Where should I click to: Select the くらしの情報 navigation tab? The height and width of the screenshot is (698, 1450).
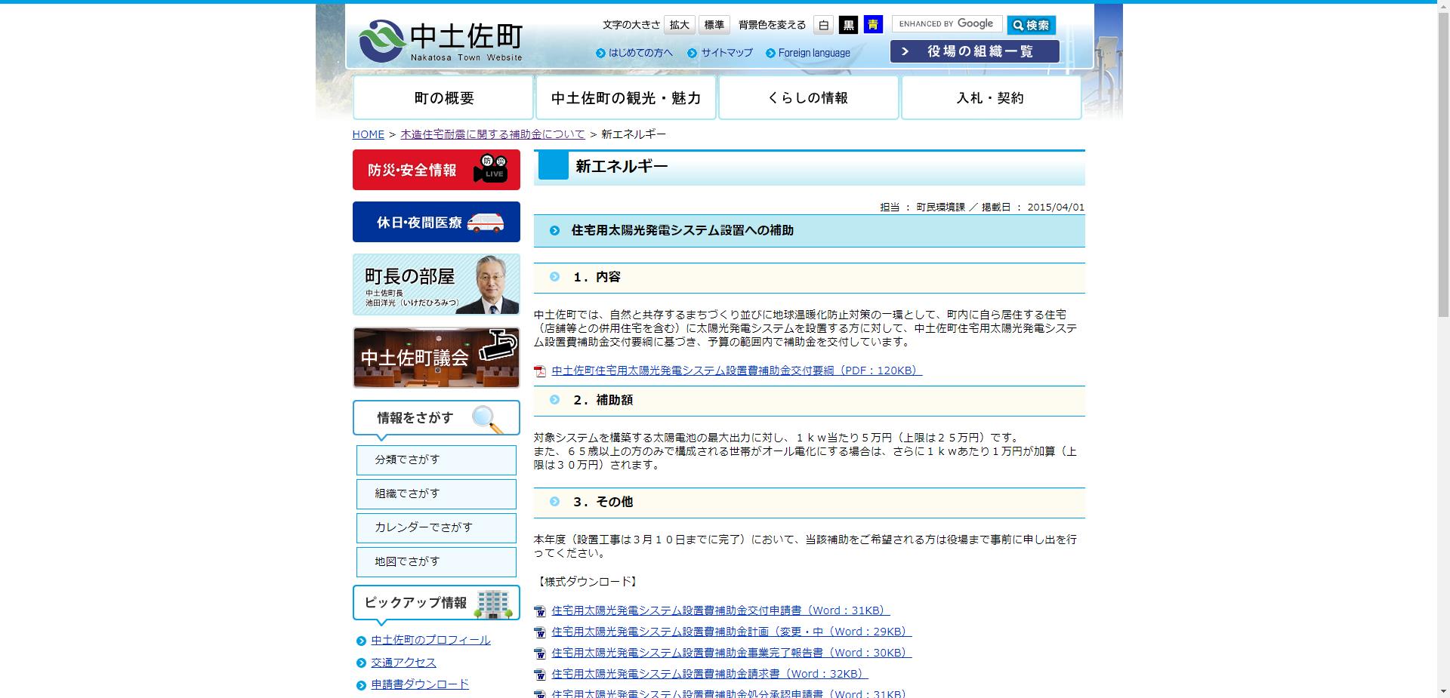tap(808, 97)
